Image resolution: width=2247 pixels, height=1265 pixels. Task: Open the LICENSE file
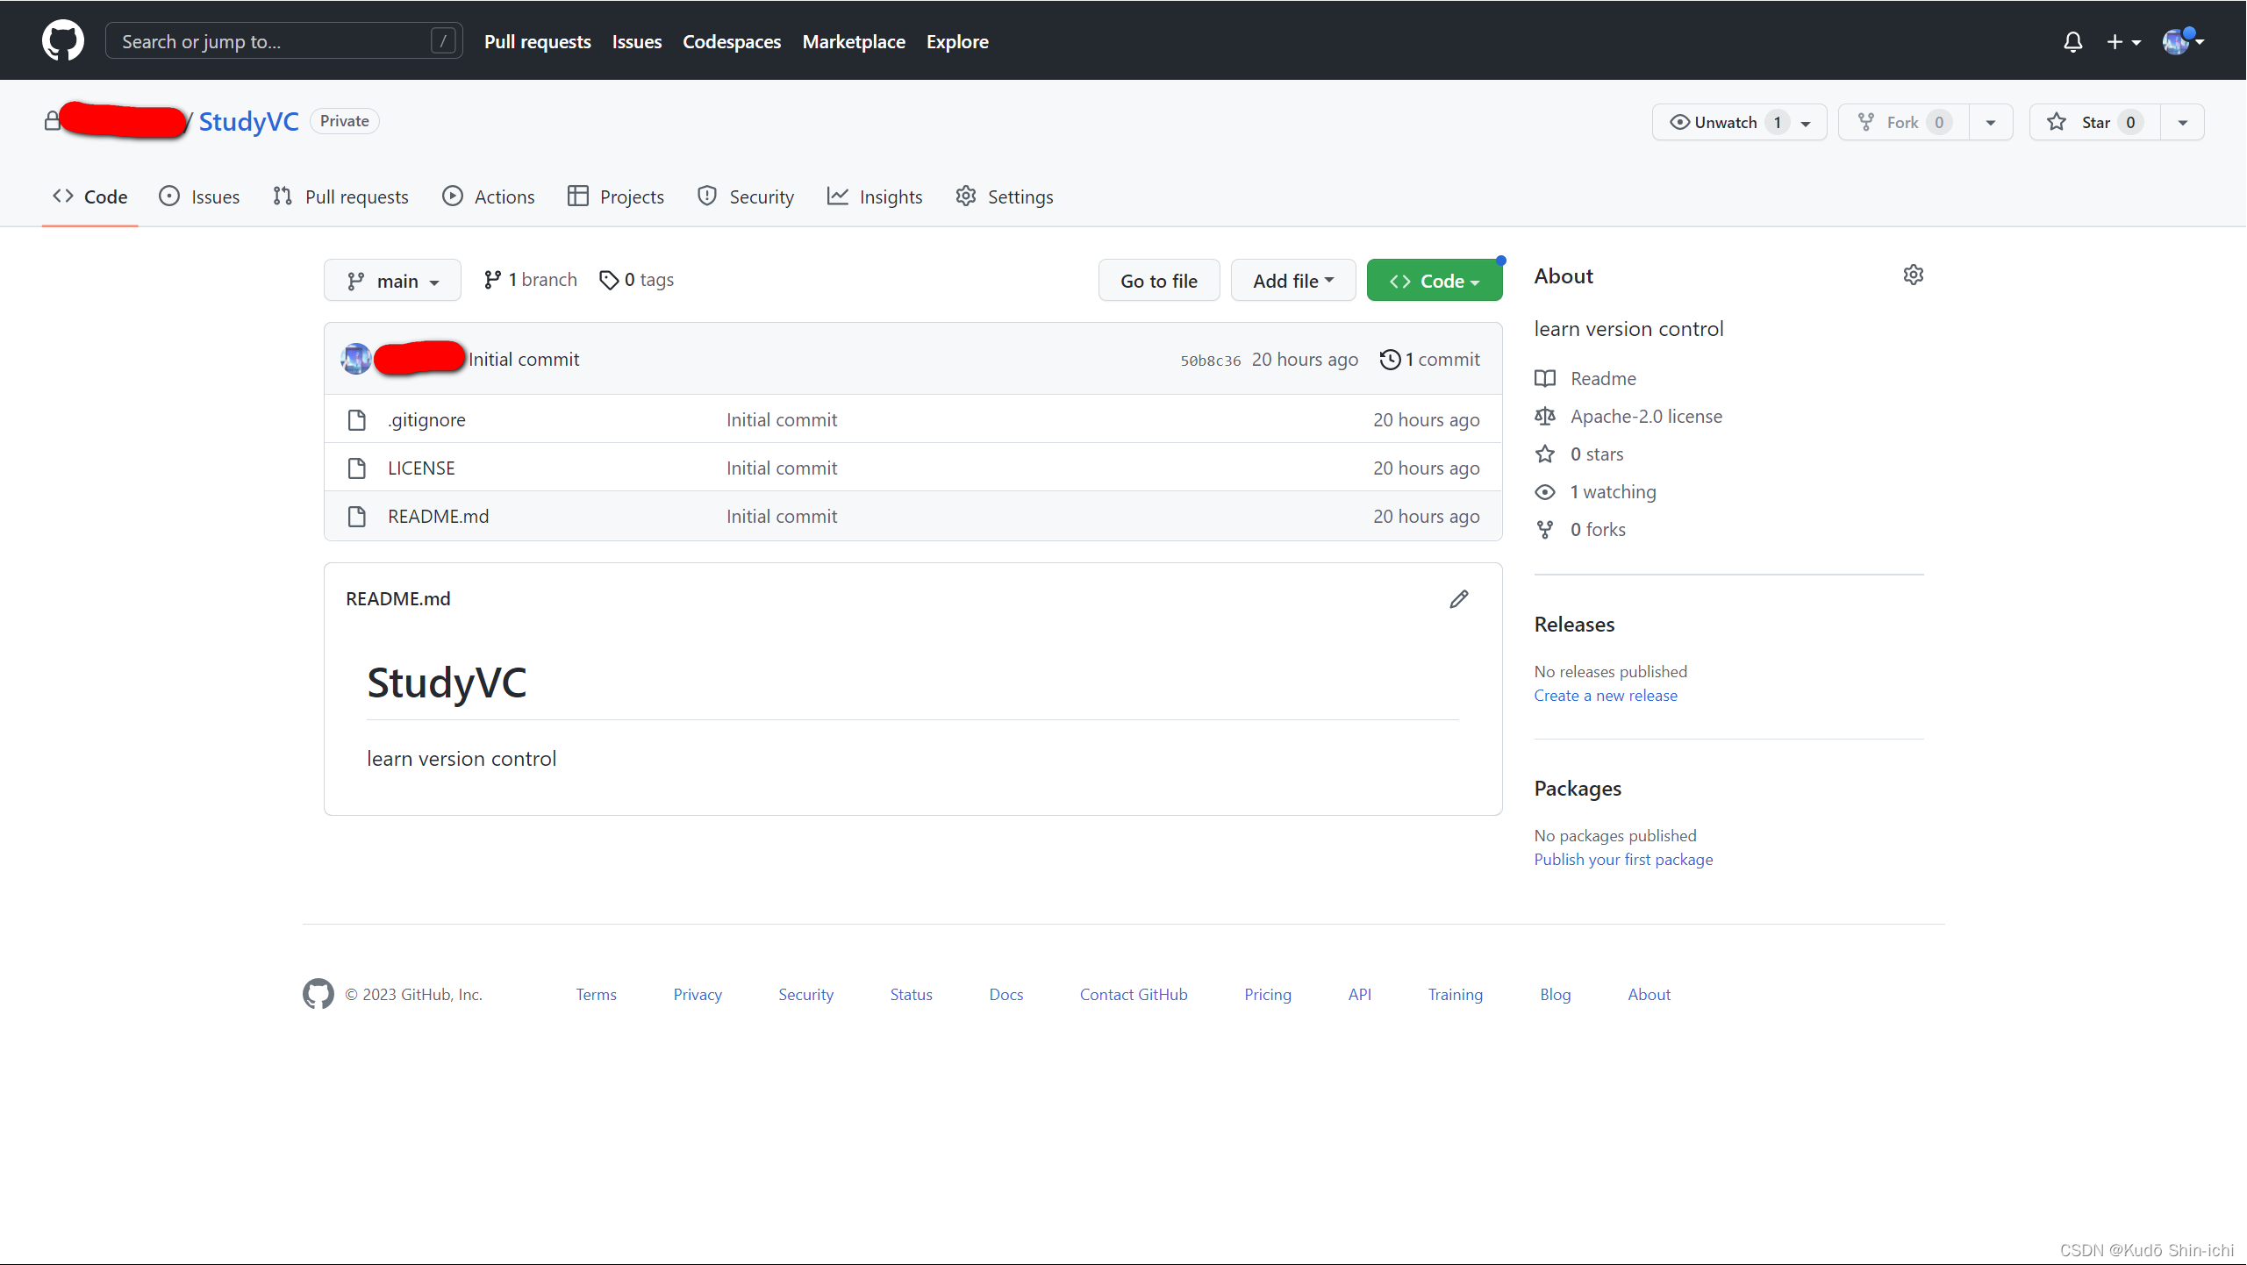tap(421, 468)
